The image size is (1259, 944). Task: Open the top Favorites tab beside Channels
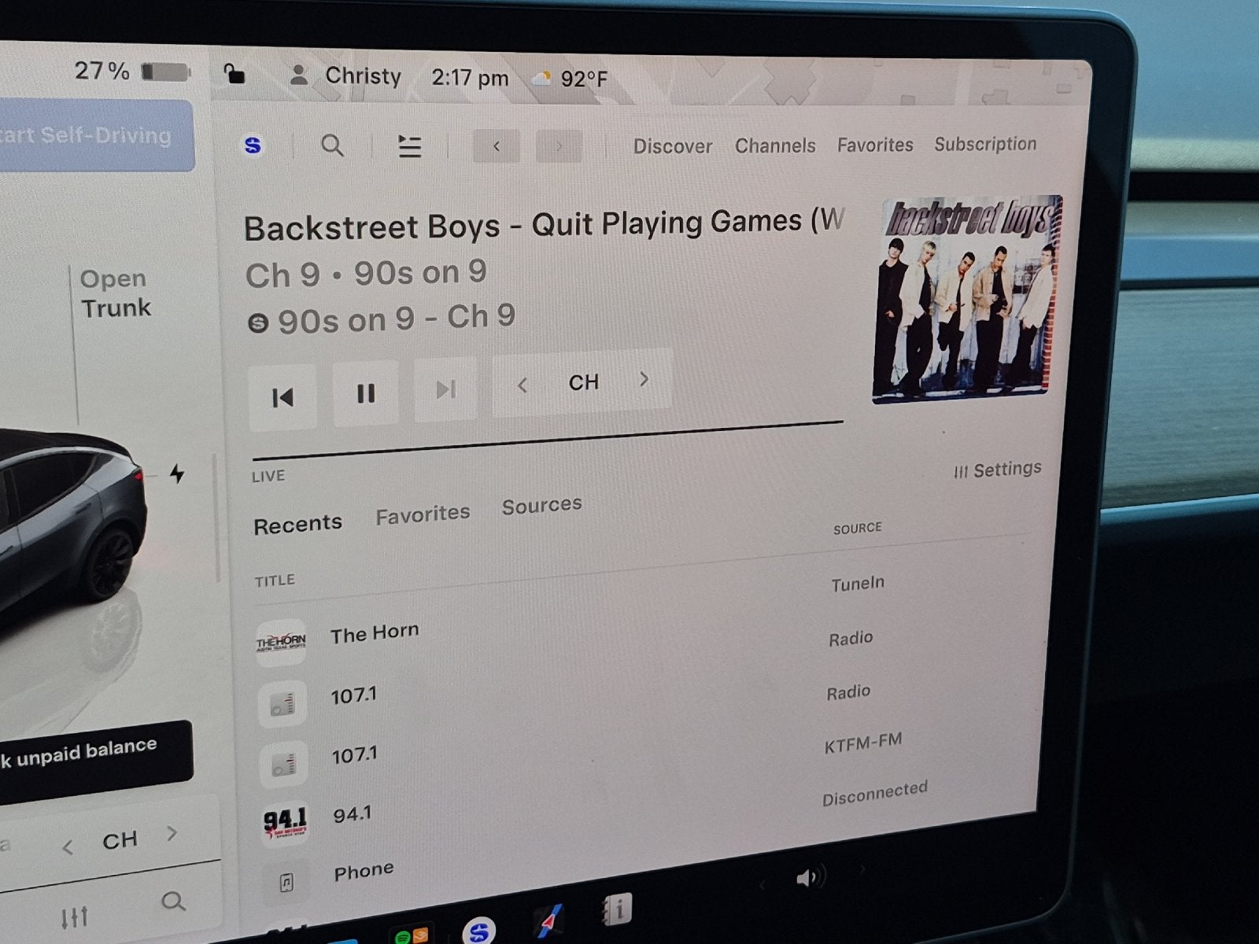875,145
